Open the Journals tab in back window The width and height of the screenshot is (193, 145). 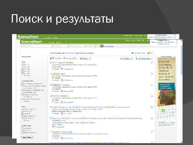[48, 38]
